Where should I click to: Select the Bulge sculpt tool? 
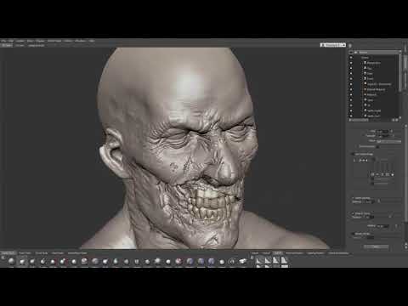point(158,262)
